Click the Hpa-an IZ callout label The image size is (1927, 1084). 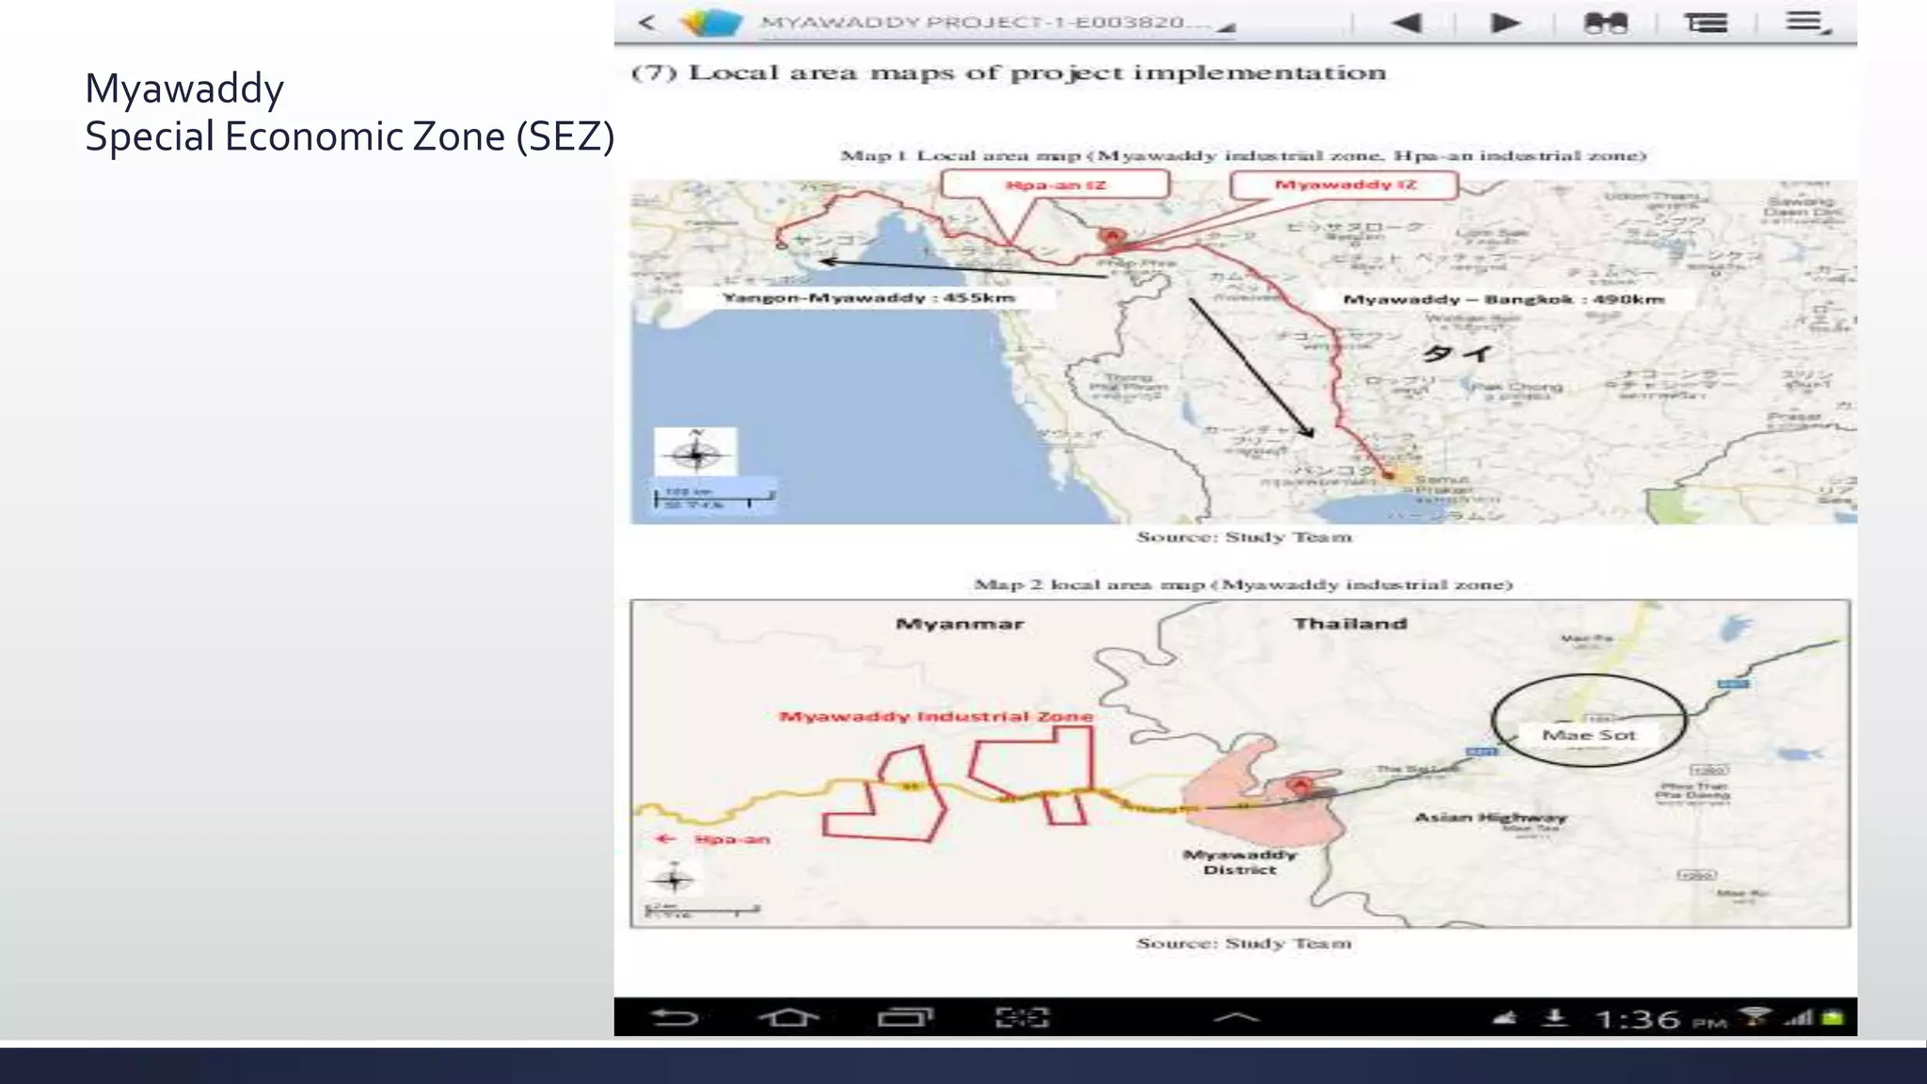(x=1055, y=185)
